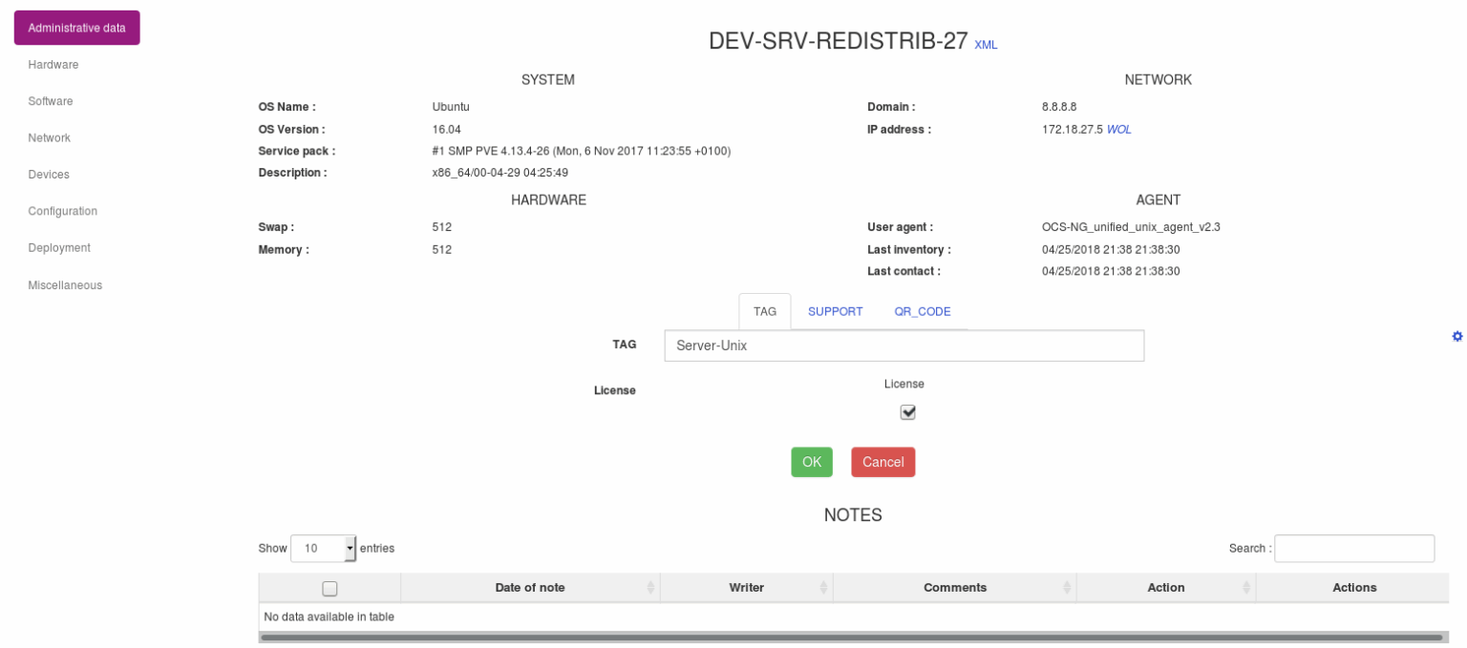Viewport: 1467px width, 648px height.
Task: Confirm the tag with the OK button
Action: pos(811,462)
